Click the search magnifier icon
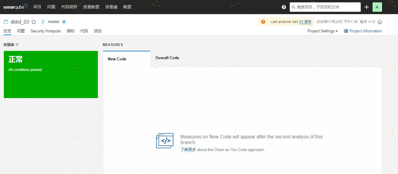398x174 pixels. tap(293, 7)
